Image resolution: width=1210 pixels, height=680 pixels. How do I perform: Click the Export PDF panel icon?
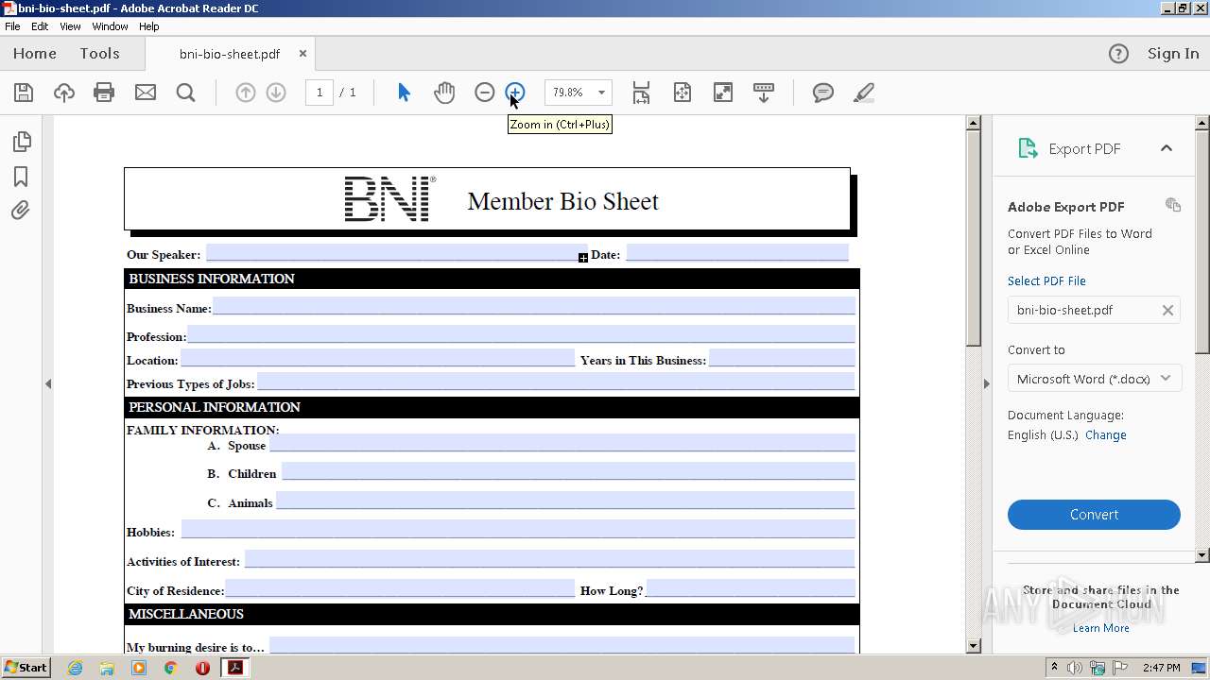click(1027, 148)
